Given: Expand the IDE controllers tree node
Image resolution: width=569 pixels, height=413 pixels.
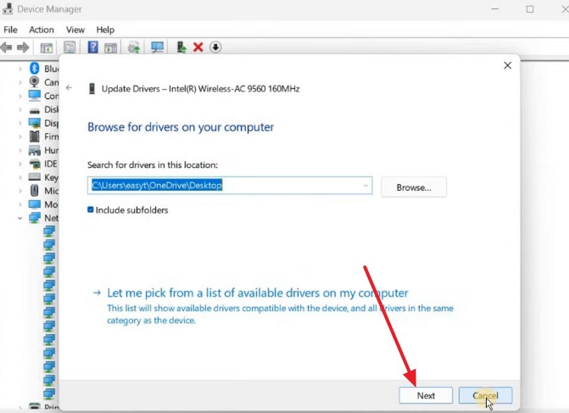Looking at the screenshot, I should coord(20,164).
